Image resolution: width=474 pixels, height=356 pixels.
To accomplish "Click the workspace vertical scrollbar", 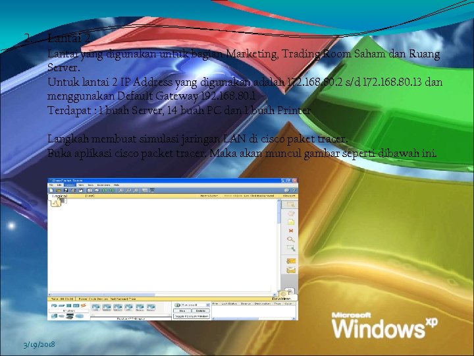I will tap(278, 247).
